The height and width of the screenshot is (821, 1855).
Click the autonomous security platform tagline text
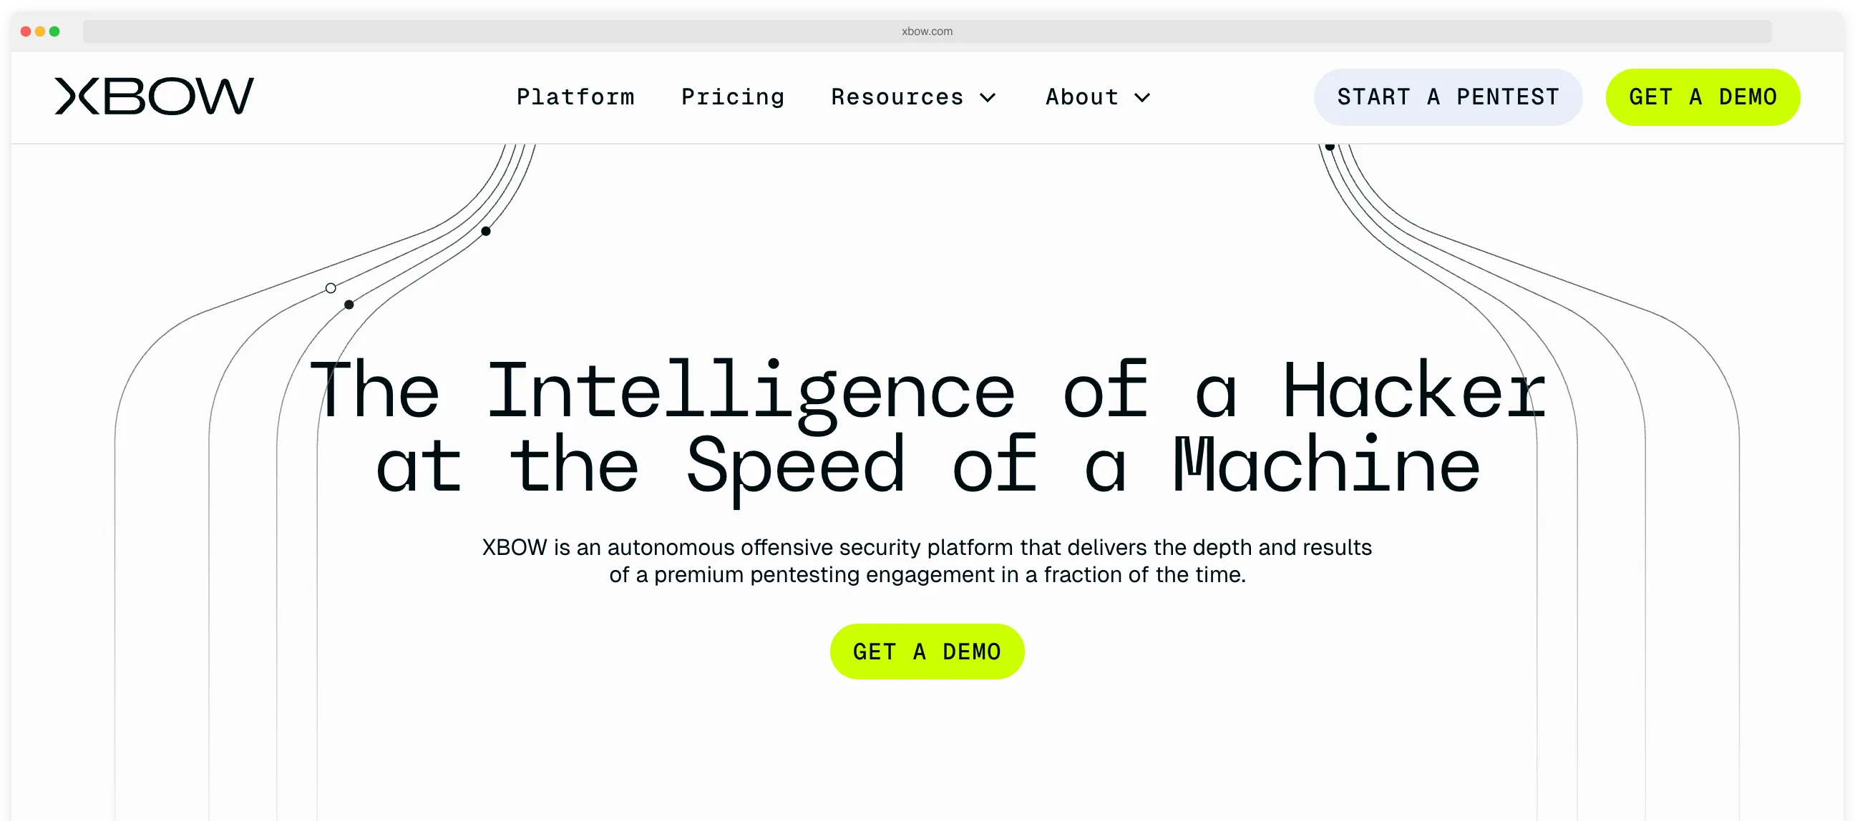pos(927,561)
